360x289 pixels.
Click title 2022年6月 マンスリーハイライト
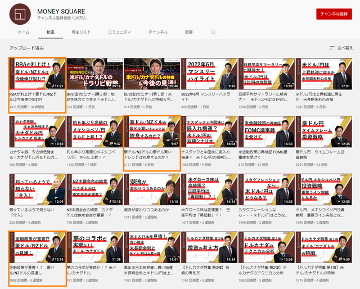click(206, 97)
